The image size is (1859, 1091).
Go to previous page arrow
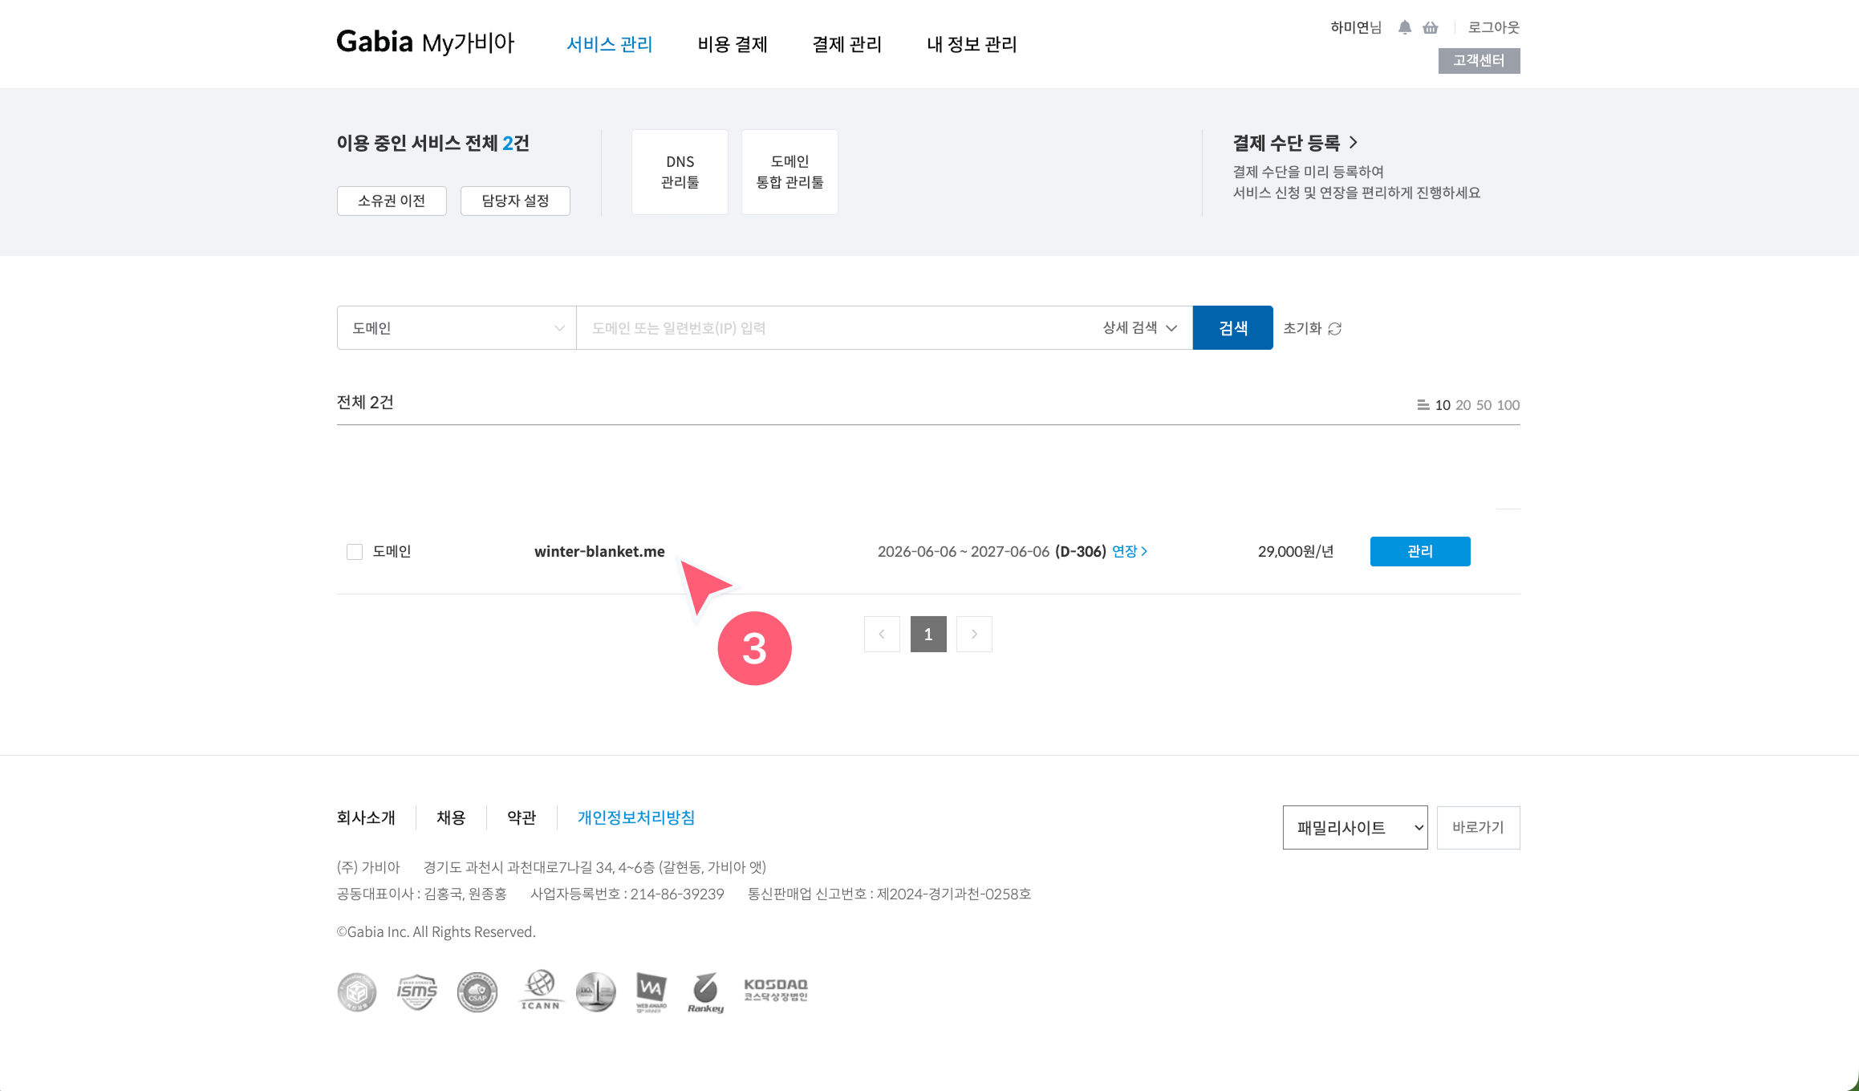point(882,634)
